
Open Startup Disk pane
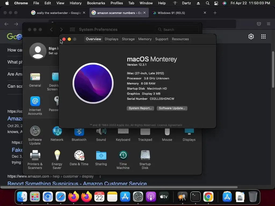tap(145, 160)
